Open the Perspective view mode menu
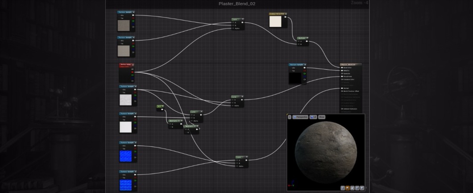The height and width of the screenshot is (193, 473). [300, 117]
